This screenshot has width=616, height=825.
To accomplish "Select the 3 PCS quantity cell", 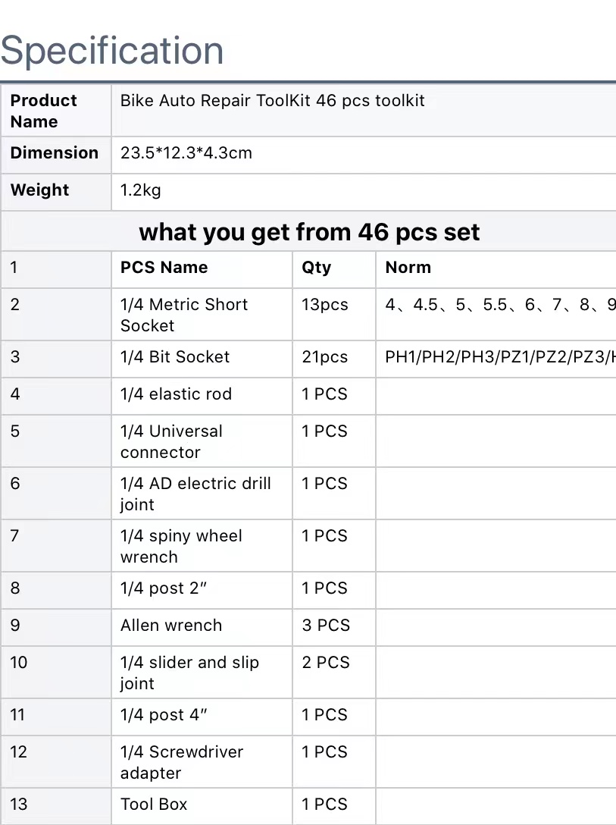I will coord(334,627).
